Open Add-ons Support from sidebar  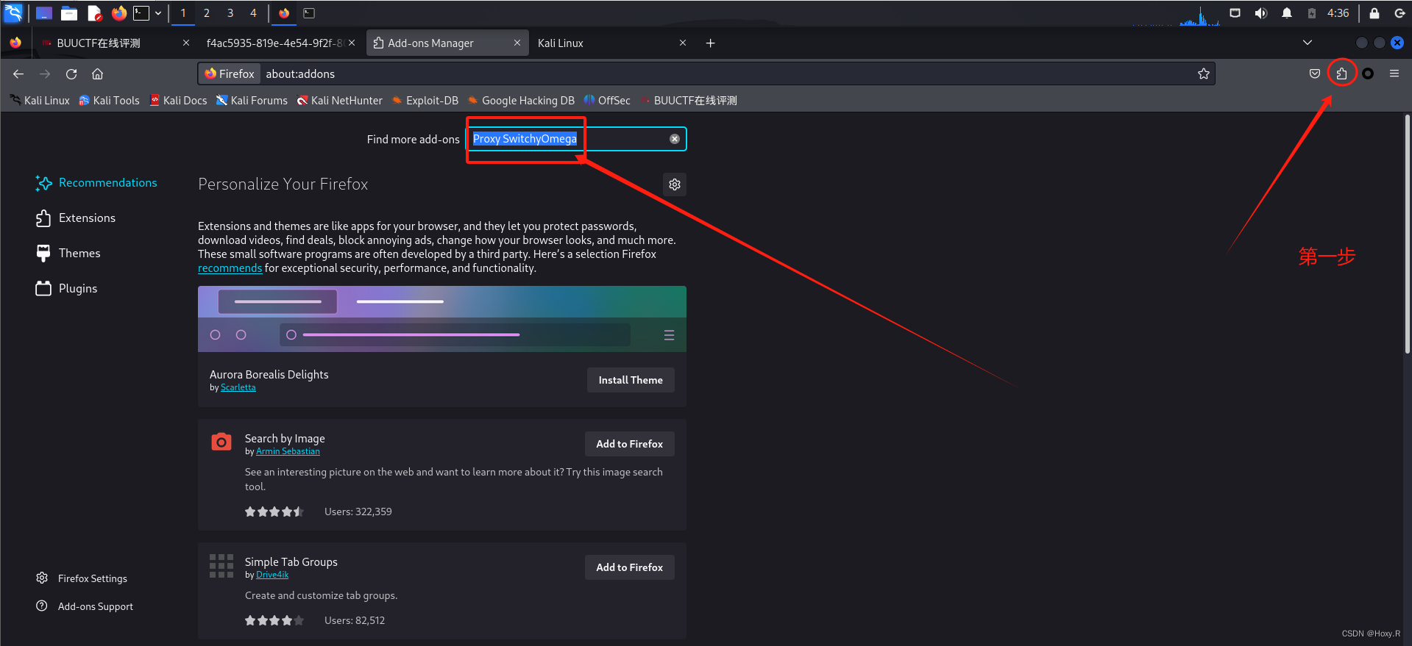pyautogui.click(x=85, y=606)
